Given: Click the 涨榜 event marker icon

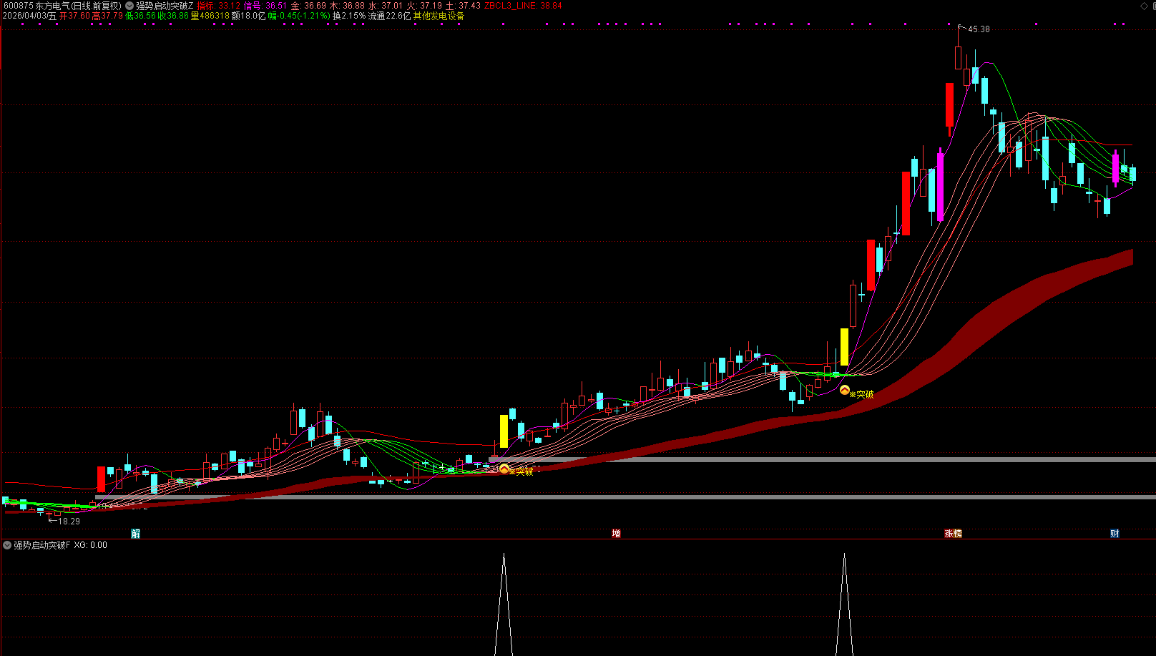Looking at the screenshot, I should (953, 534).
